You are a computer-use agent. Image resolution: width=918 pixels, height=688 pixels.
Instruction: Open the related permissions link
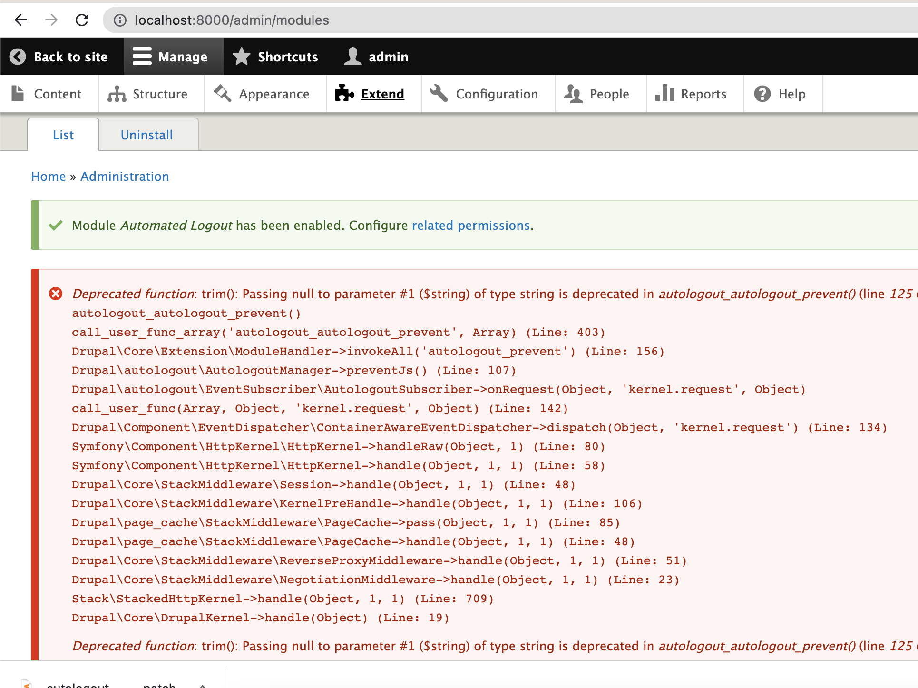(471, 226)
